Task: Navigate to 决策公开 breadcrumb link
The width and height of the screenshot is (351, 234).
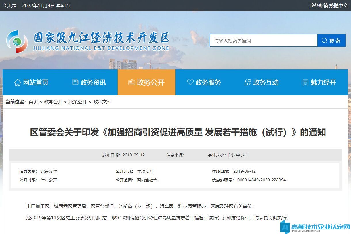Action: [x=78, y=102]
